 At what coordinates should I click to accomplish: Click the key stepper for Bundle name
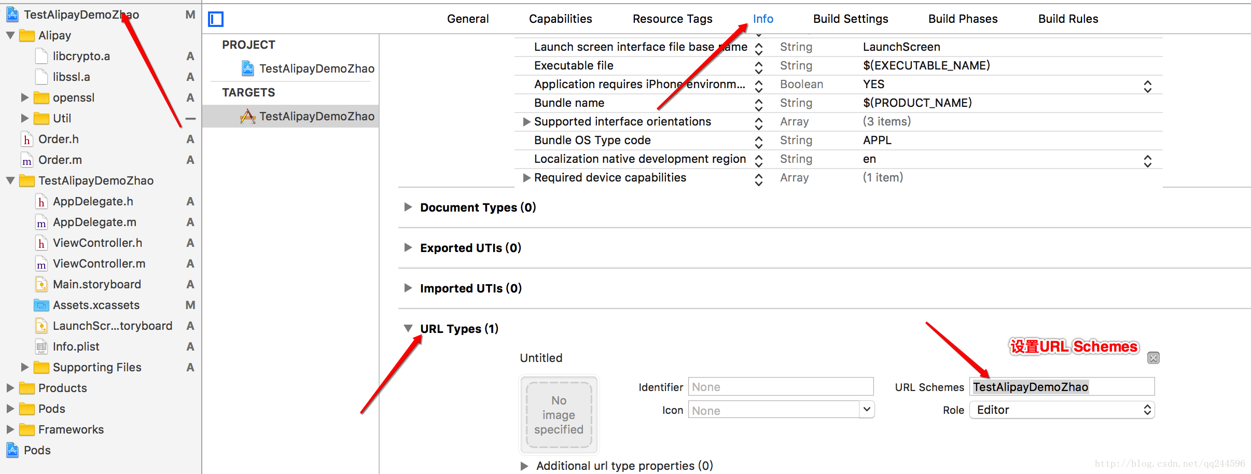tap(759, 105)
